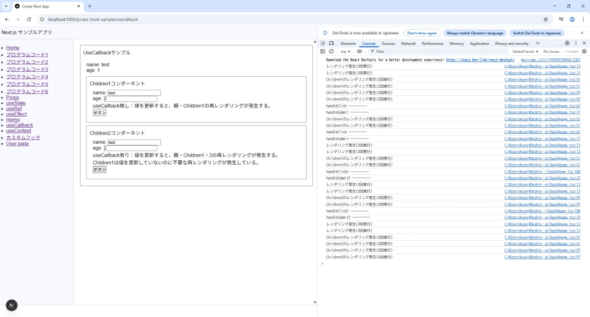Switch to the Performance tab

432,44
